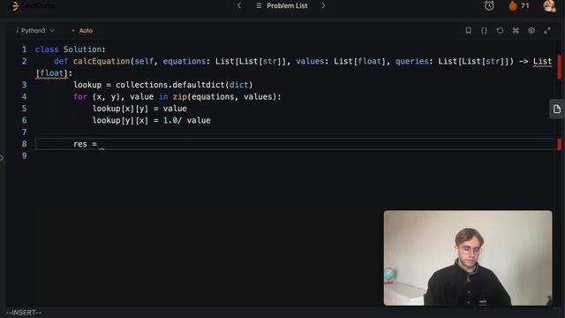565x318 pixels.
Task: Click the webcam video overlay
Action: [x=468, y=258]
